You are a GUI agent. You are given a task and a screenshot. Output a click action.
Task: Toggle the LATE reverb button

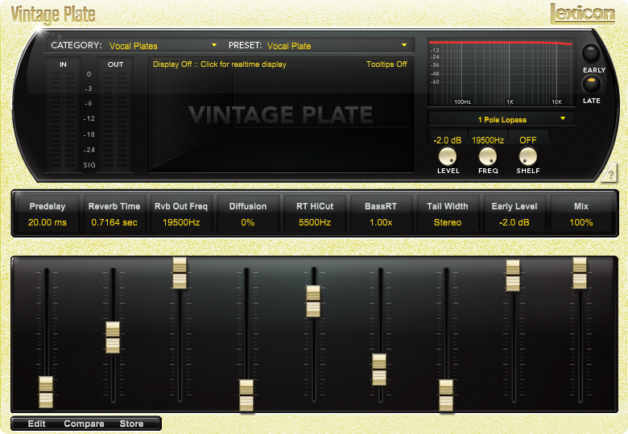(591, 84)
